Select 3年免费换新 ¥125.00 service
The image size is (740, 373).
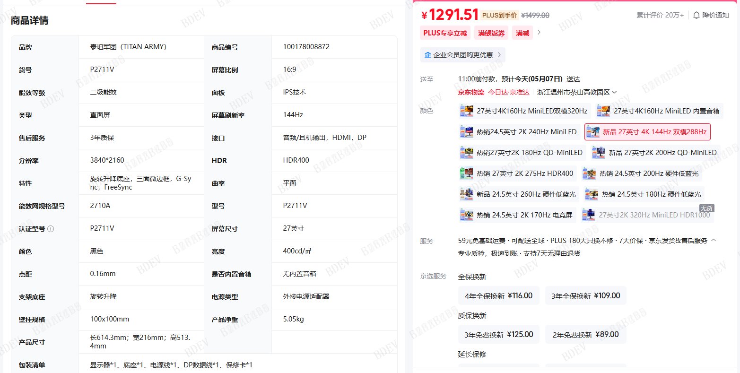tap(499, 335)
